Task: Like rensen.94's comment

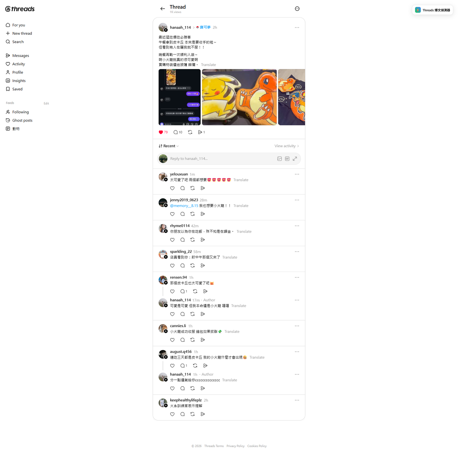Action: 172,291
